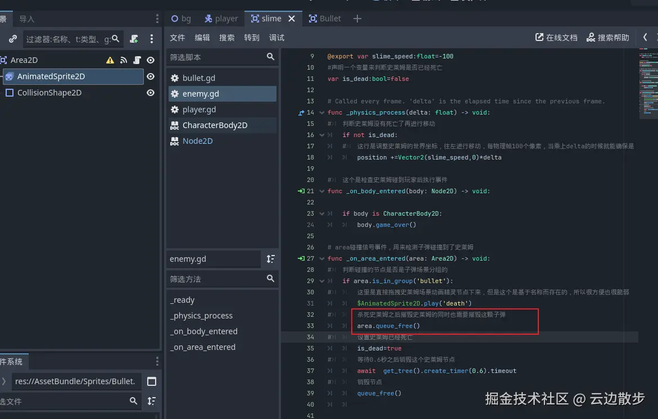Viewport: 658px width, 419px height.
Task: Add a new scene tab with plus
Action: pos(357,19)
